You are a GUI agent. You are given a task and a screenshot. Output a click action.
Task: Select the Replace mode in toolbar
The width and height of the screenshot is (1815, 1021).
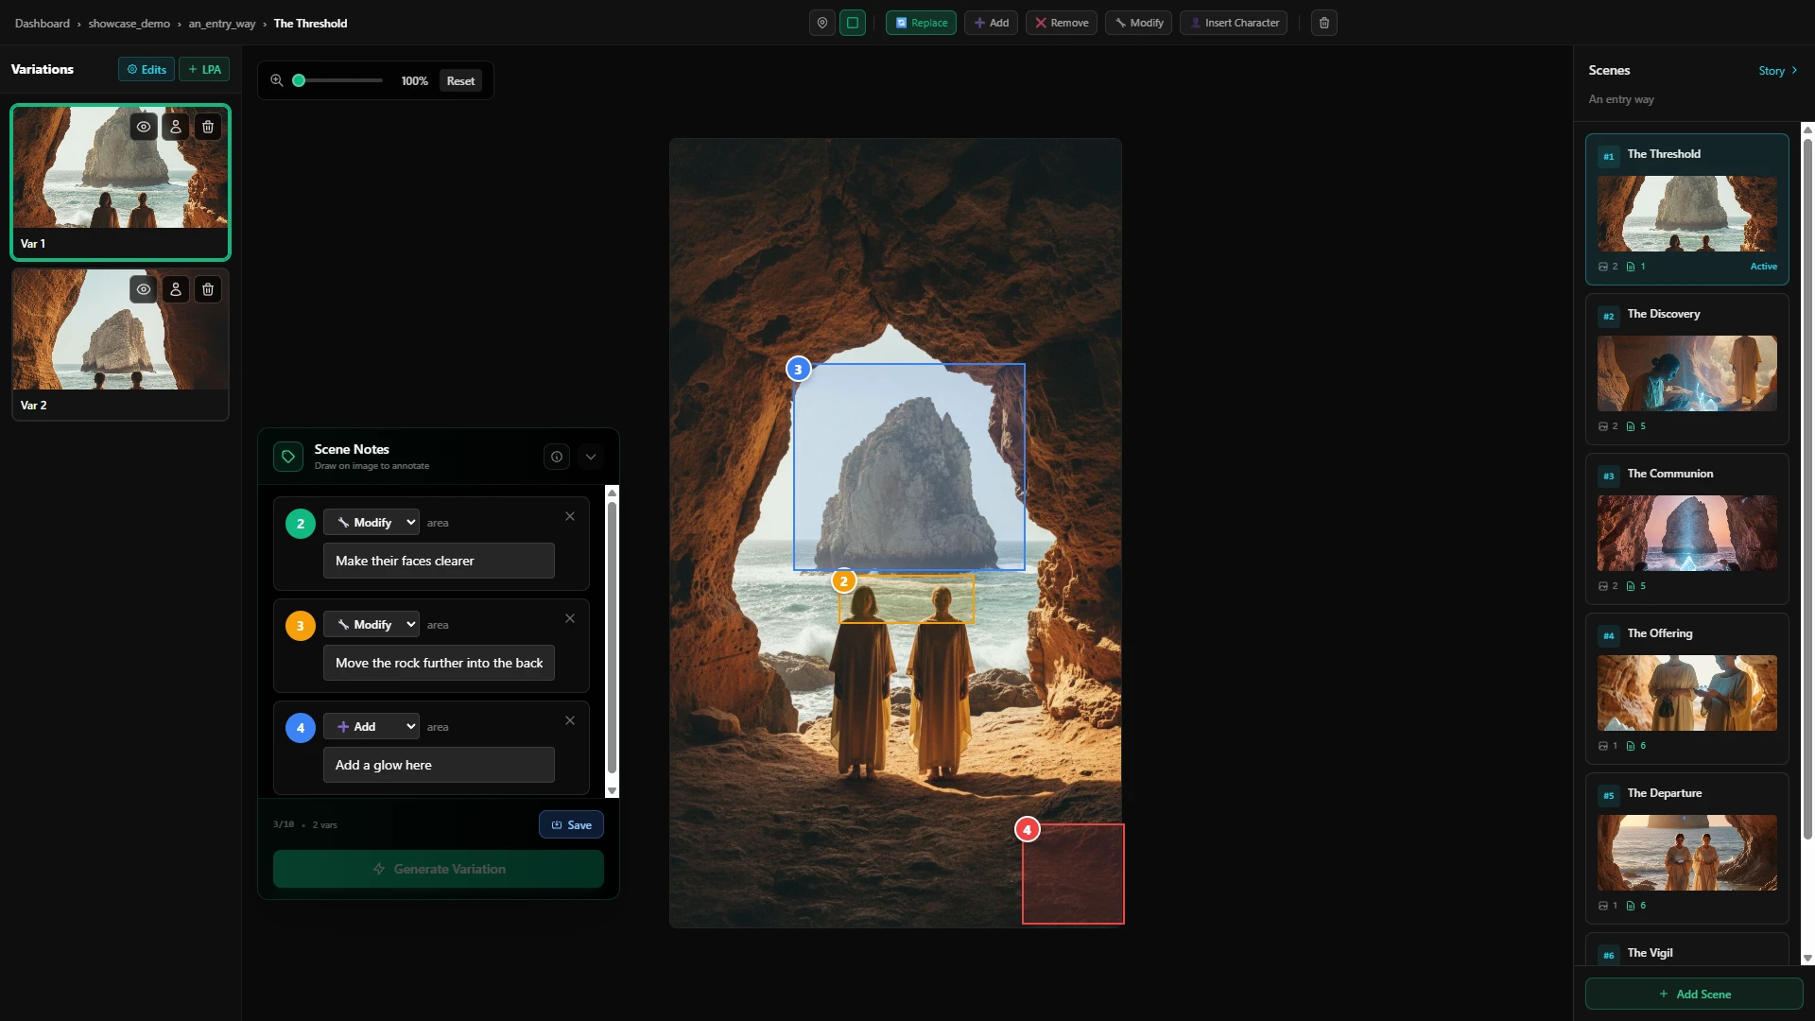pos(921,23)
